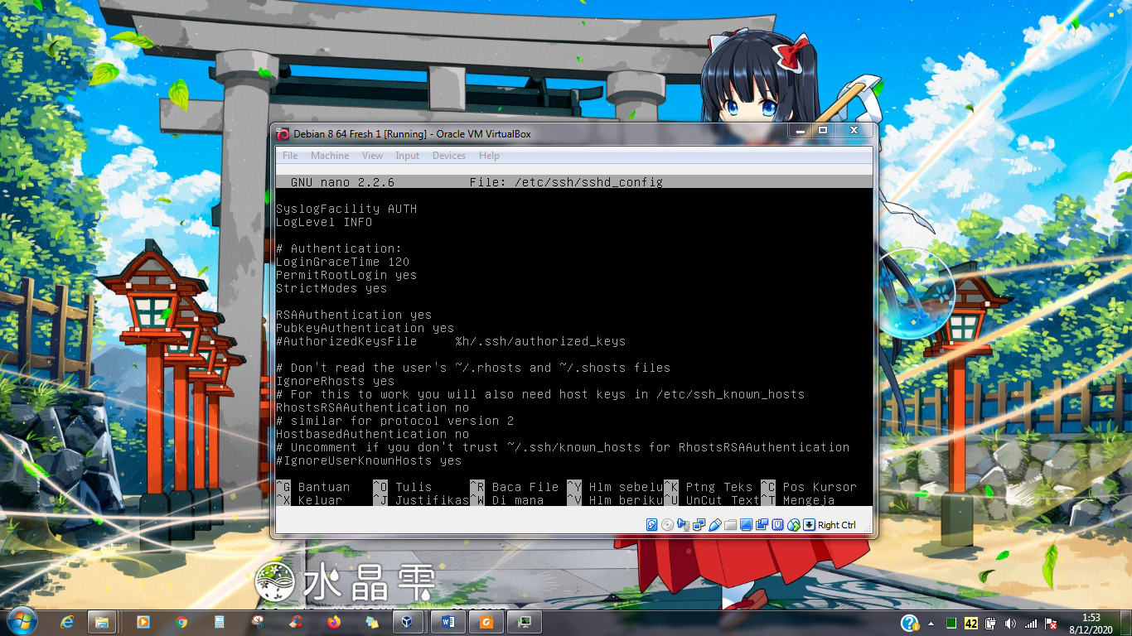Click the 'RSAAuthentication yes' line
Viewport: 1132px width, 636px height.
(354, 315)
